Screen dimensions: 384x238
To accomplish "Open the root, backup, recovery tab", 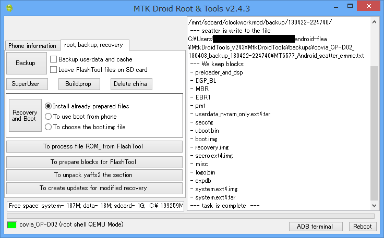I will pyautogui.click(x=94, y=45).
